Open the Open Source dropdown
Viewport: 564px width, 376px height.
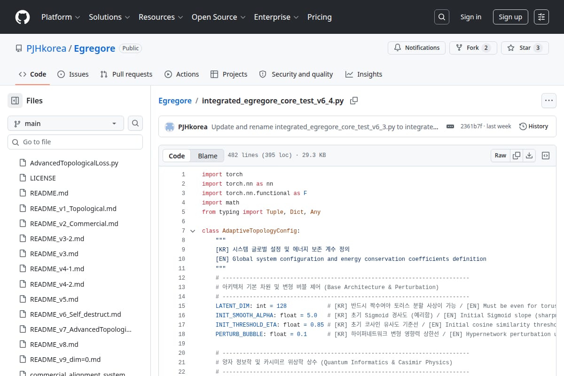coord(219,17)
